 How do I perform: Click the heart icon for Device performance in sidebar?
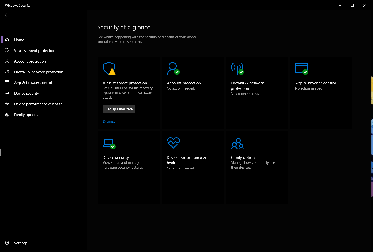7,104
